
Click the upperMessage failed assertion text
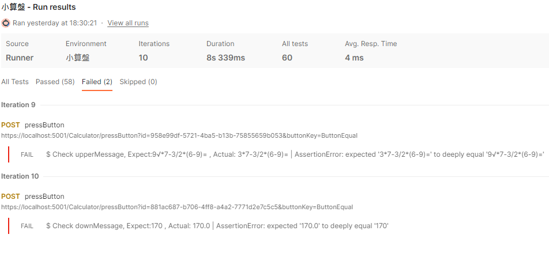(295, 154)
